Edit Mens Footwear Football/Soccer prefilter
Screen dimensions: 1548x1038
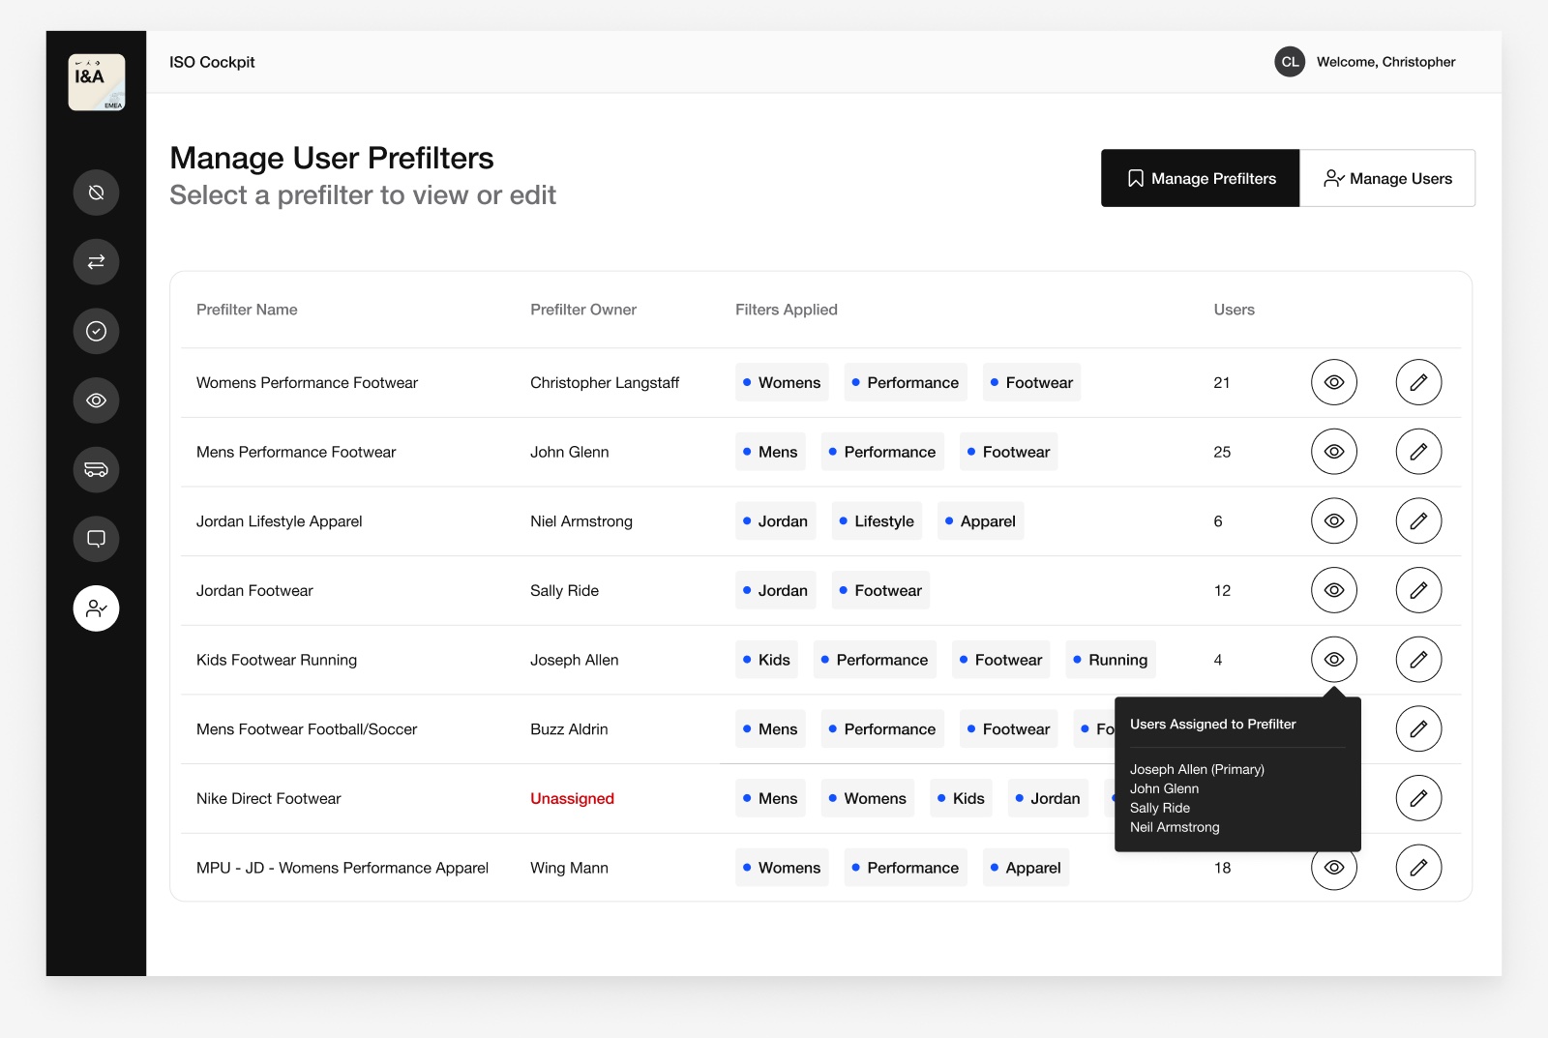pyautogui.click(x=1418, y=729)
